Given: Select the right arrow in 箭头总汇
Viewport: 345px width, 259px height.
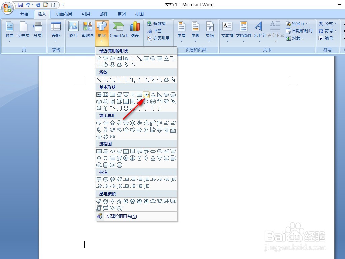Looking at the screenshot, I should click(x=99, y=123).
